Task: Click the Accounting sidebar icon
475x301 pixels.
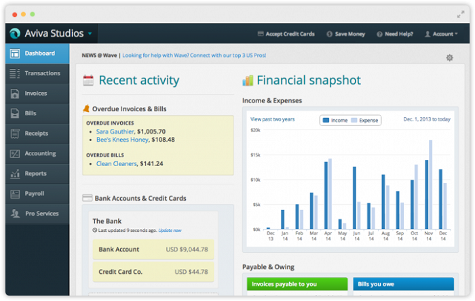Action: [x=15, y=154]
